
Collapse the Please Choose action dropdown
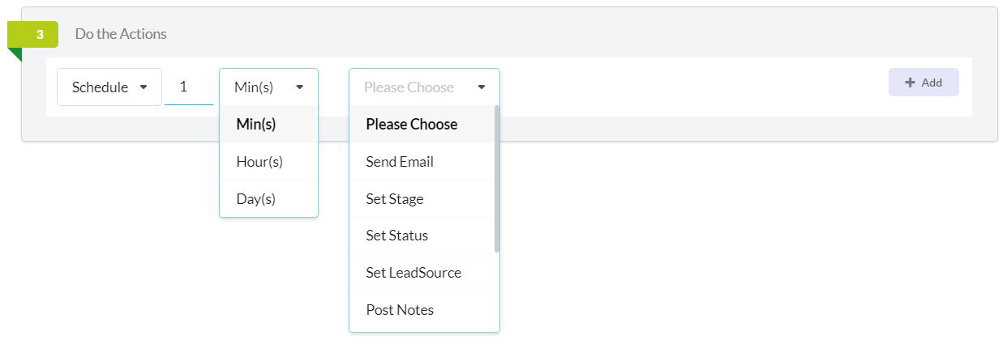(424, 87)
